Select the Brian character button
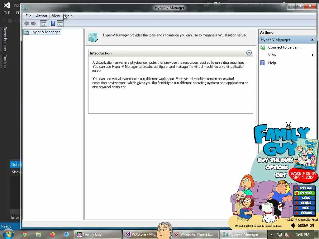 304,213
